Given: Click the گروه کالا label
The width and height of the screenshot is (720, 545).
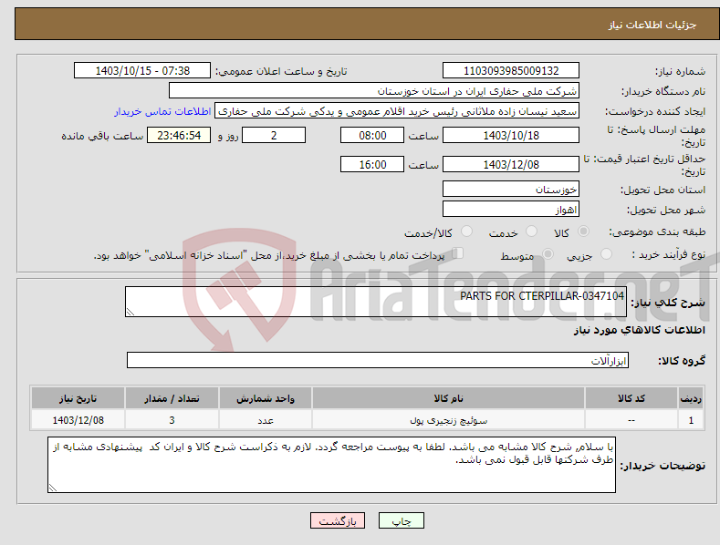Looking at the screenshot, I should coord(682,361).
